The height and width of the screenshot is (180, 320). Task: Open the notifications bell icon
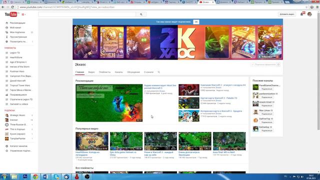[x=301, y=14]
